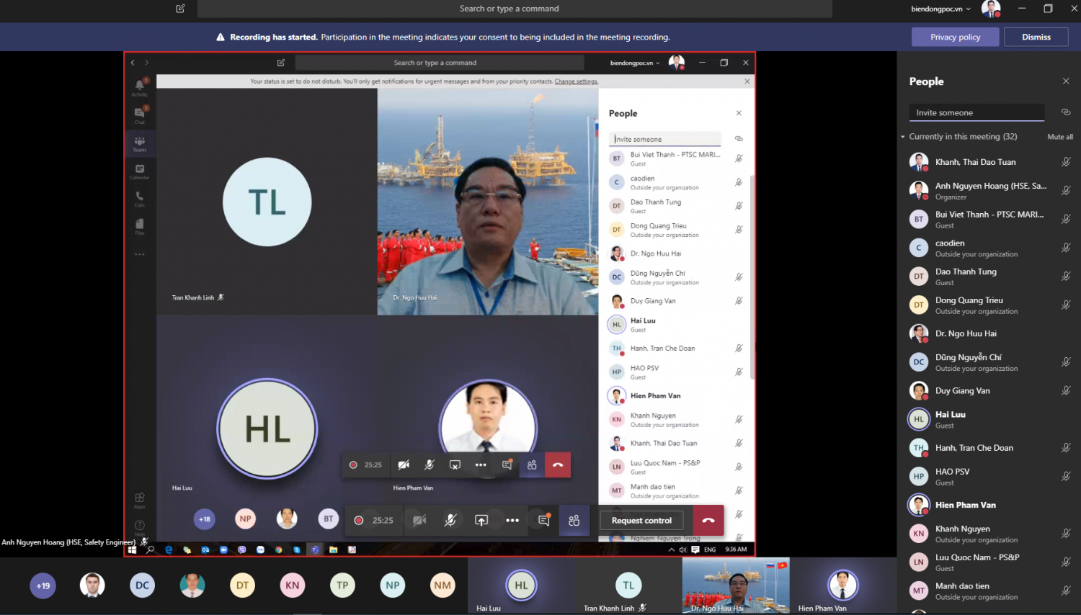Toggle mic icon for caodien
1081x615 pixels.
(x=1066, y=248)
